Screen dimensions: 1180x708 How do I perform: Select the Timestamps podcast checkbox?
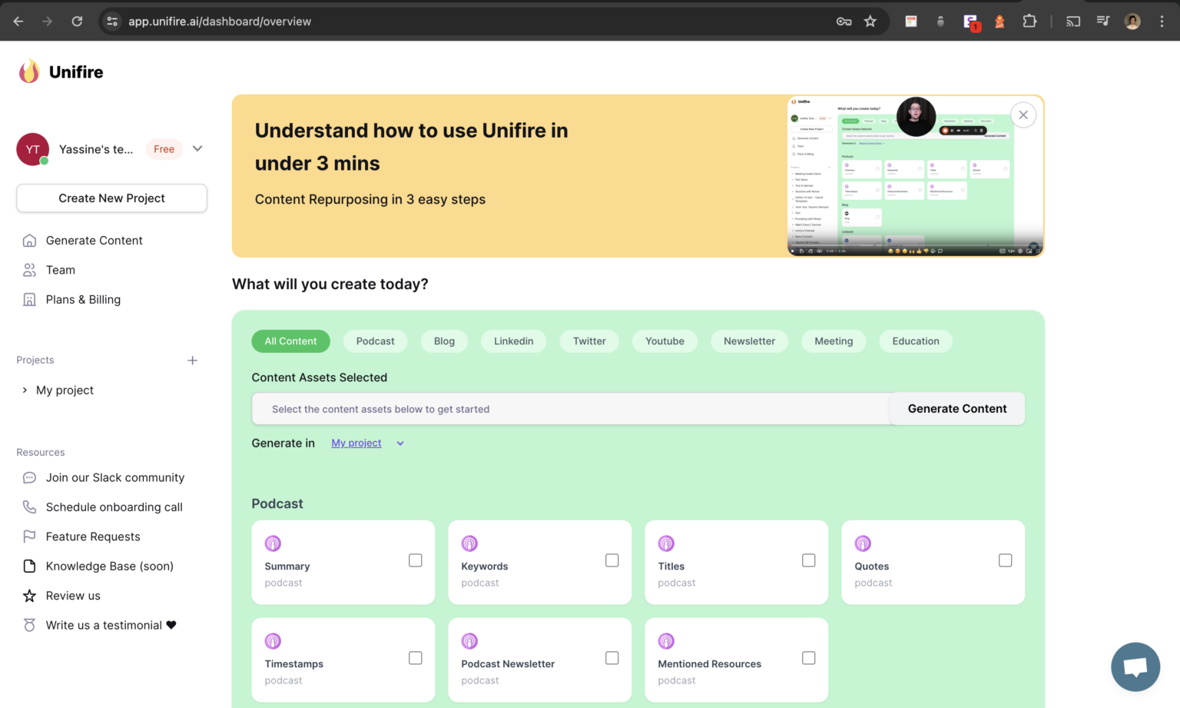click(x=415, y=658)
